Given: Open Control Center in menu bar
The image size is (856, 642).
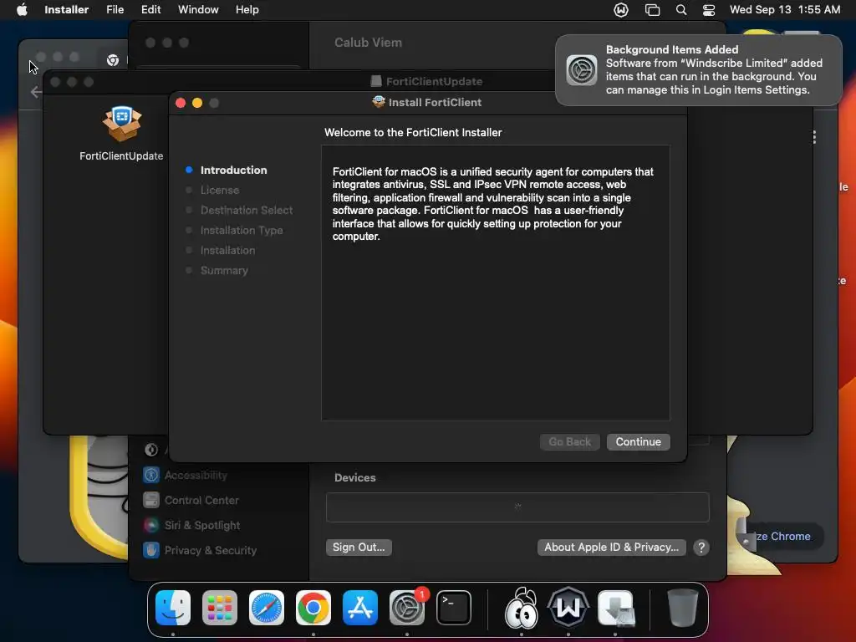Looking at the screenshot, I should pos(709,10).
